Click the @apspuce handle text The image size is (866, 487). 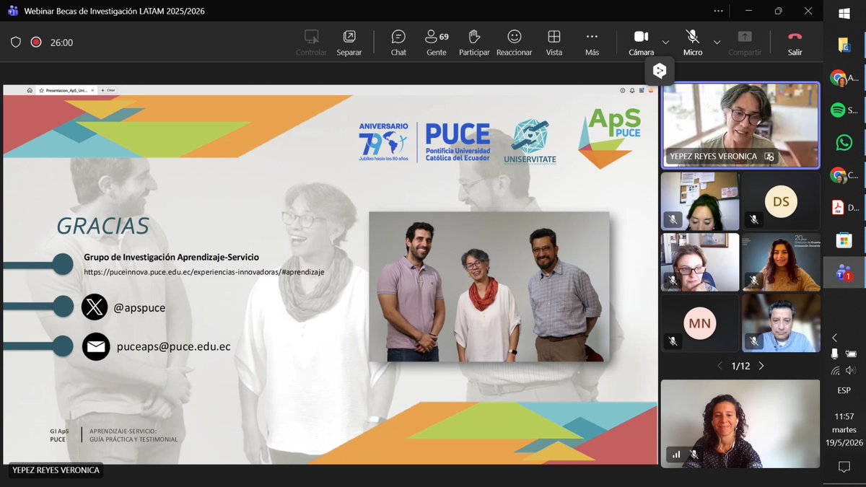pyautogui.click(x=140, y=307)
